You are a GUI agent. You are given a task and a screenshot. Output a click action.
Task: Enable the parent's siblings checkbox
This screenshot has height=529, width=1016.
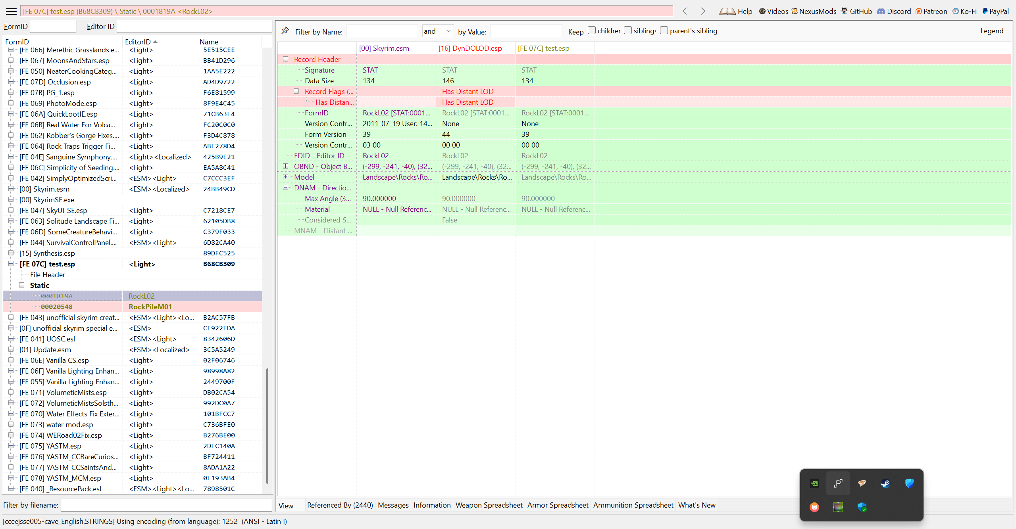(x=664, y=31)
